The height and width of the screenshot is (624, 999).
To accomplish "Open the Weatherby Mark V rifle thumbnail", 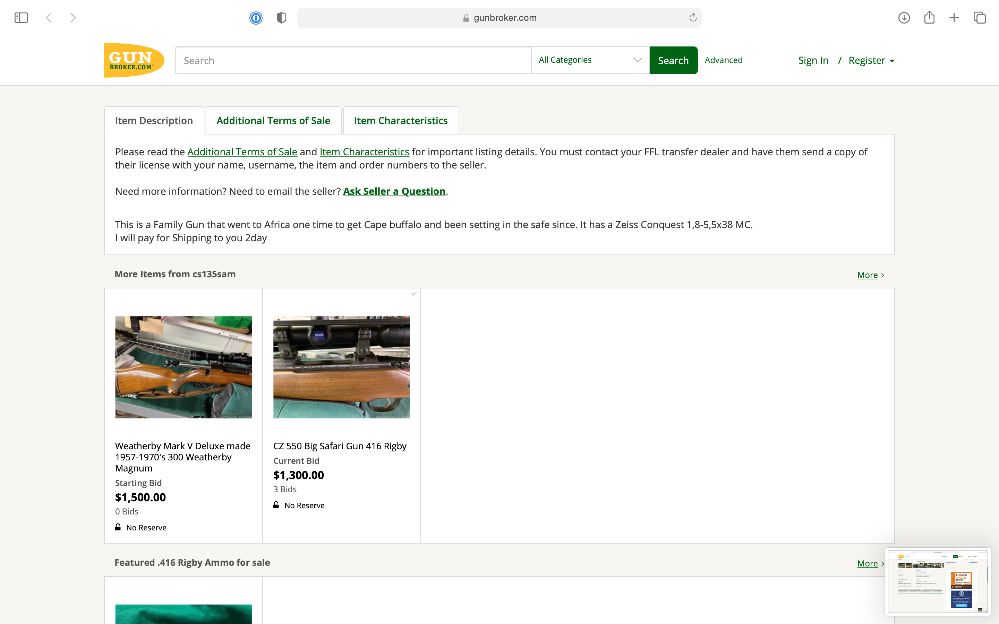I will point(183,367).
